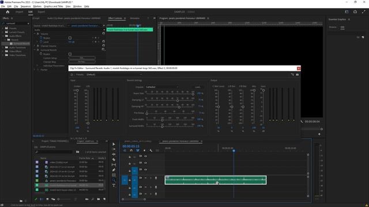The image size is (369, 207).
Task: Click Edit button for Custom Setup
Action: pos(82,57)
